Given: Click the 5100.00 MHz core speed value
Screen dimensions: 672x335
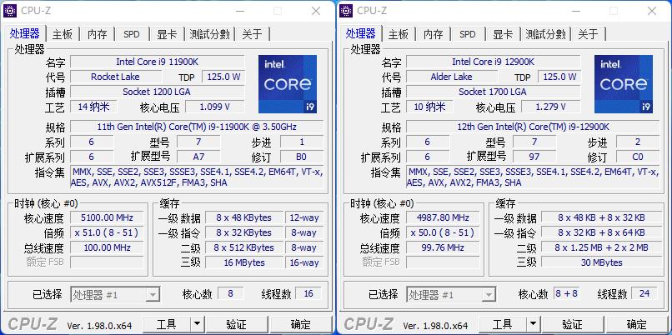Looking at the screenshot, I should [108, 217].
